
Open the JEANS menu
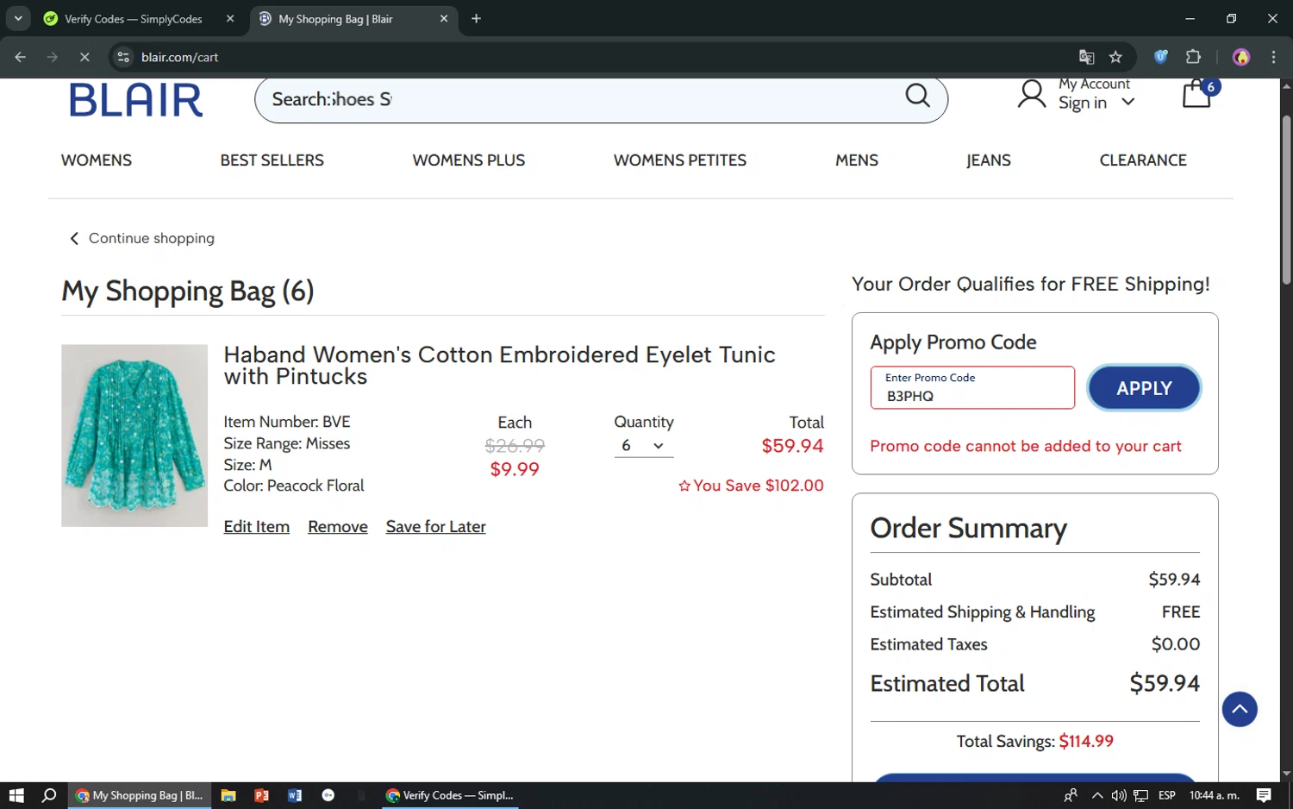pos(989,160)
